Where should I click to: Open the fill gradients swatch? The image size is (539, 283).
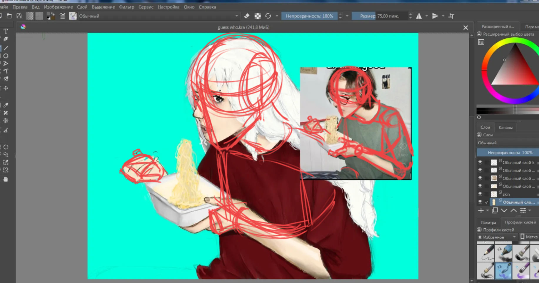coord(30,16)
